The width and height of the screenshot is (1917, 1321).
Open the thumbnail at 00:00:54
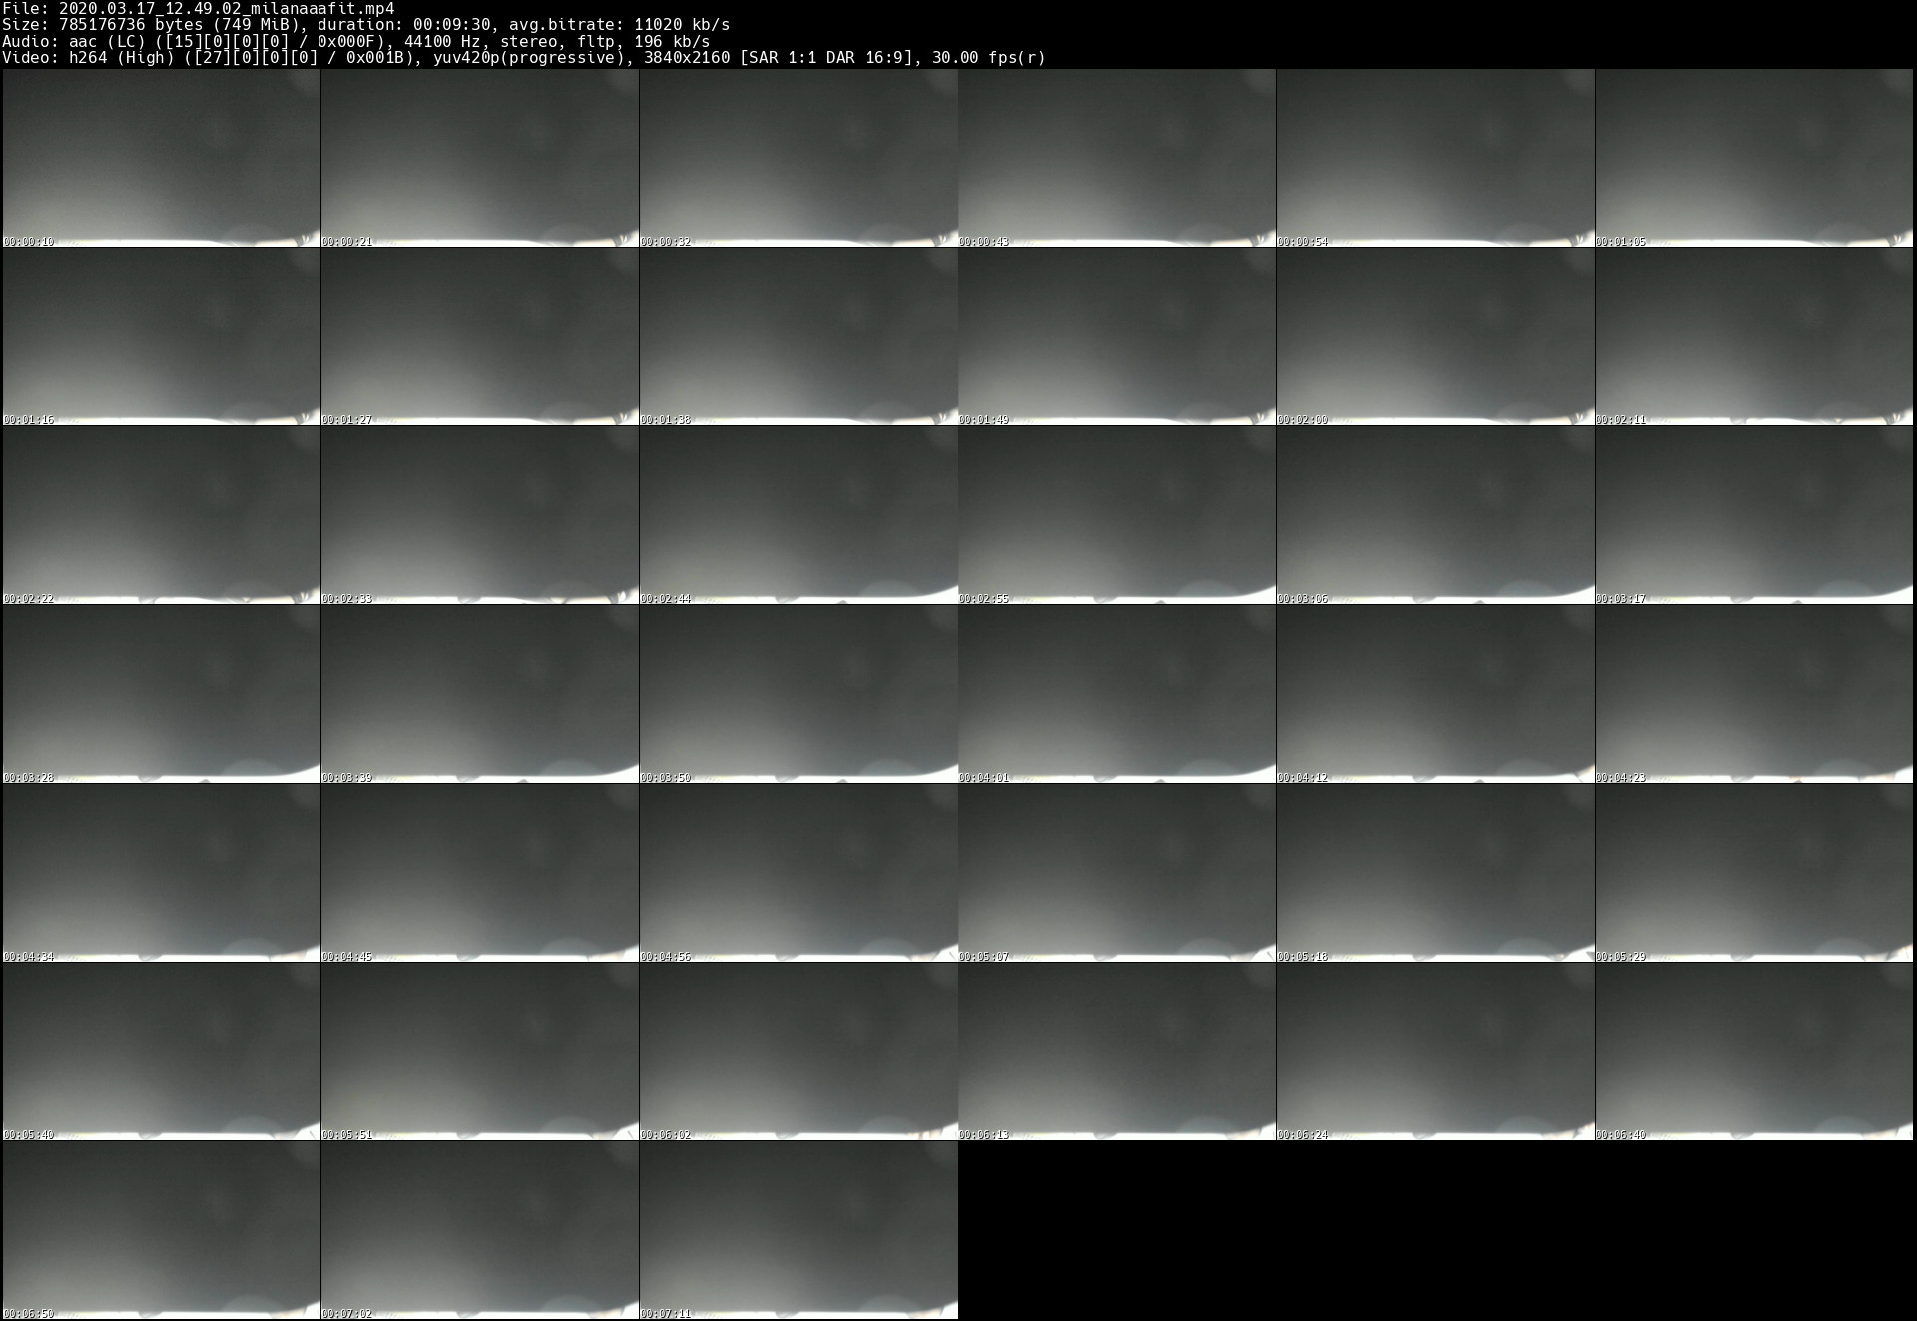pos(1435,158)
